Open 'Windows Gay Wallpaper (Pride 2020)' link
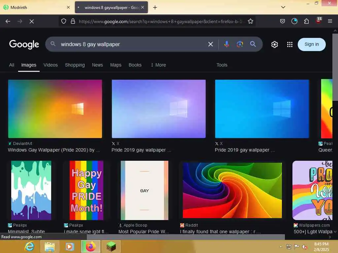This screenshot has width=338, height=253. [54, 150]
